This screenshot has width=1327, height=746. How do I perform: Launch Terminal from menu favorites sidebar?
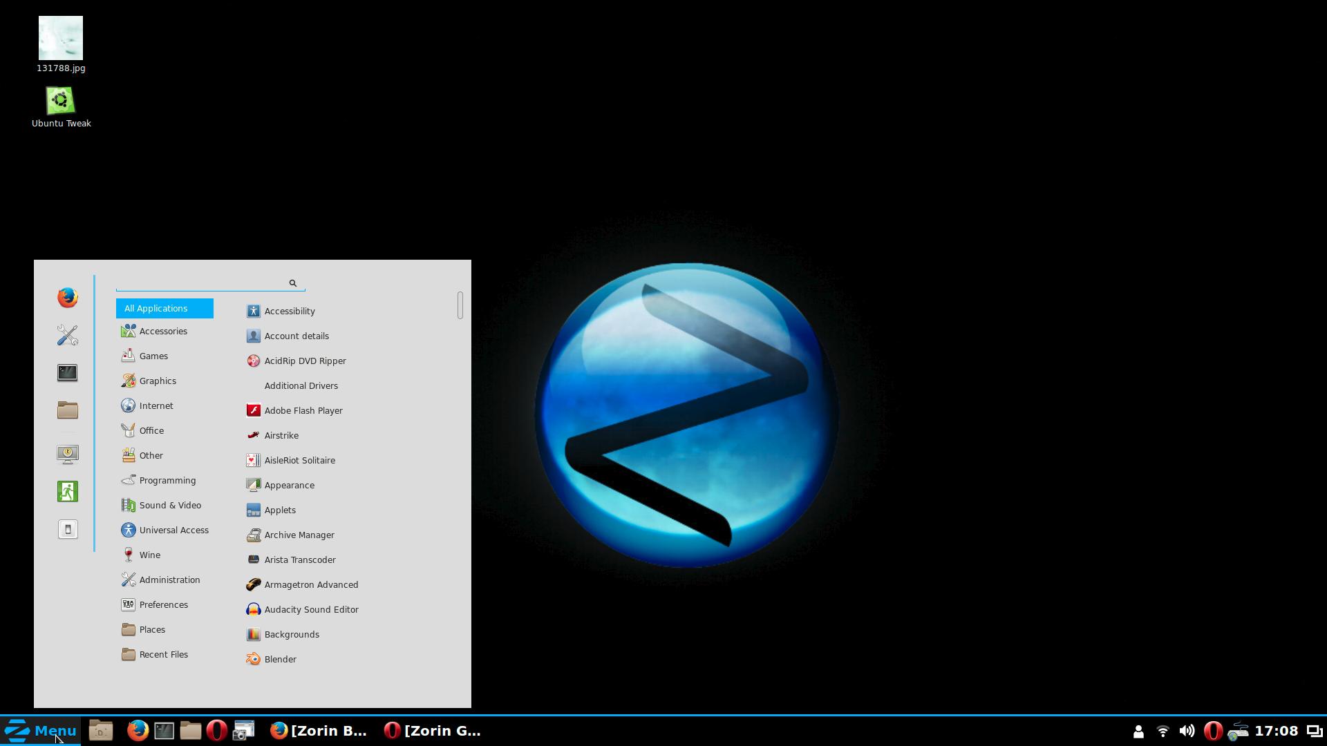point(68,373)
